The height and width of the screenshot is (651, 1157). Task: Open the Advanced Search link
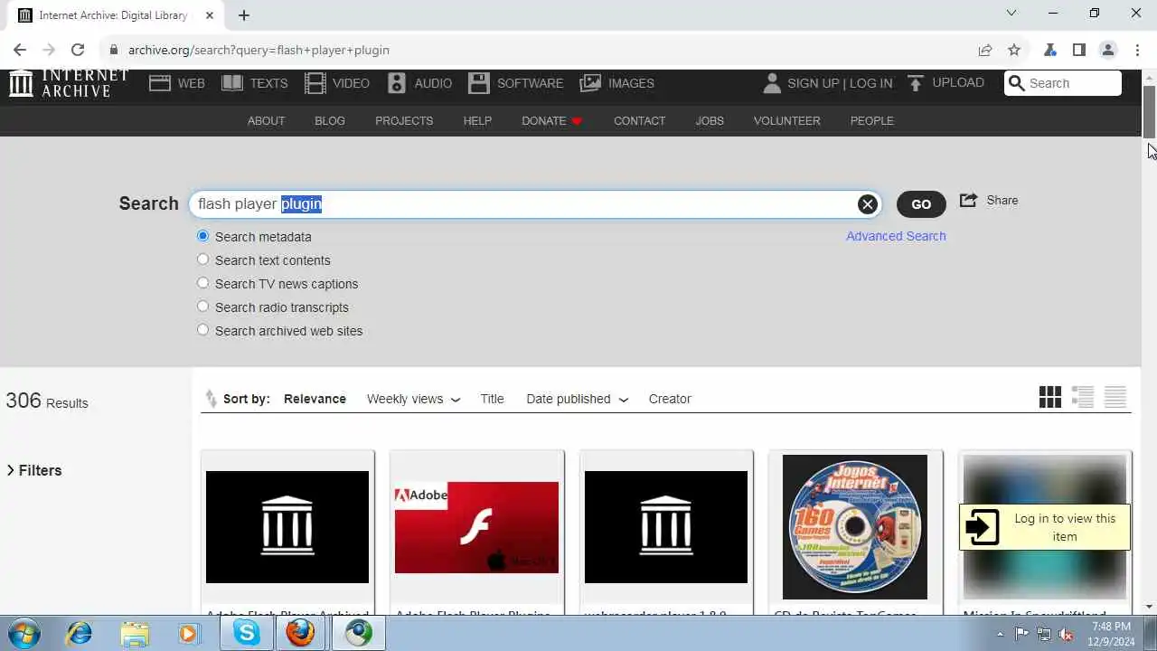pyautogui.click(x=896, y=236)
